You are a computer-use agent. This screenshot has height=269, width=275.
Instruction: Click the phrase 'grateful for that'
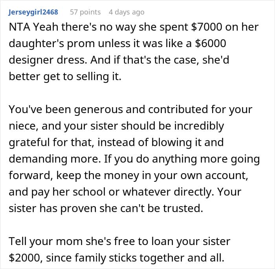[51, 143]
